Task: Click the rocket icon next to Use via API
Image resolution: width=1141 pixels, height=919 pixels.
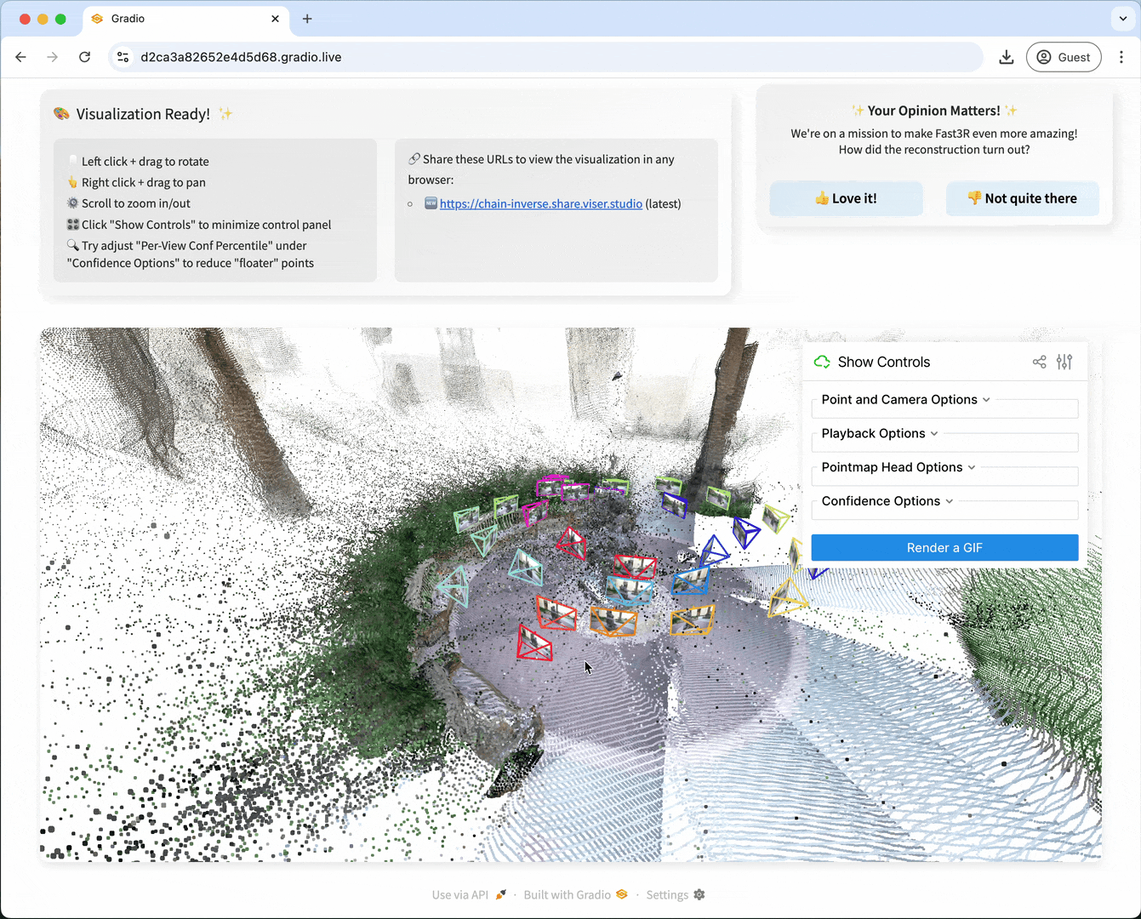Action: (500, 893)
